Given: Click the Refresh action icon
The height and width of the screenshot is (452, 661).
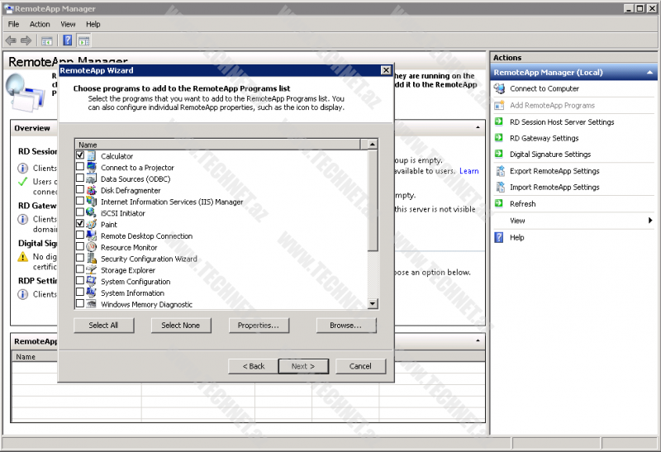Looking at the screenshot, I should tap(499, 203).
